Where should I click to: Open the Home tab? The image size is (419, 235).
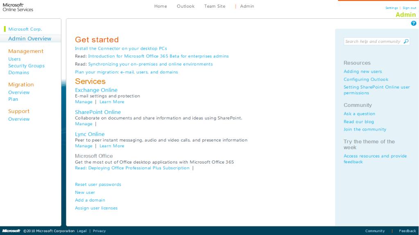tap(160, 6)
